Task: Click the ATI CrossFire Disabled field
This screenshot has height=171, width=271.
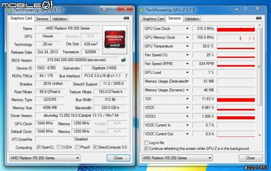Action: 81,139
